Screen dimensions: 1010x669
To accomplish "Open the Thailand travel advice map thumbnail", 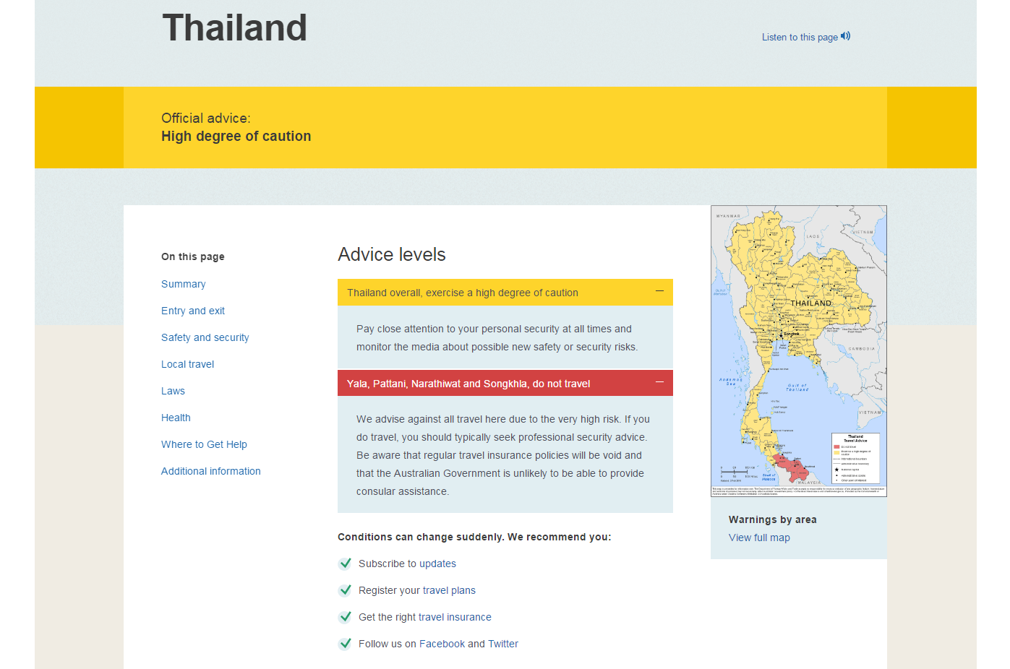I will tap(798, 351).
